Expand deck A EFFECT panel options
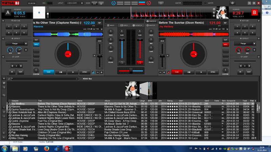 (x=3, y=39)
